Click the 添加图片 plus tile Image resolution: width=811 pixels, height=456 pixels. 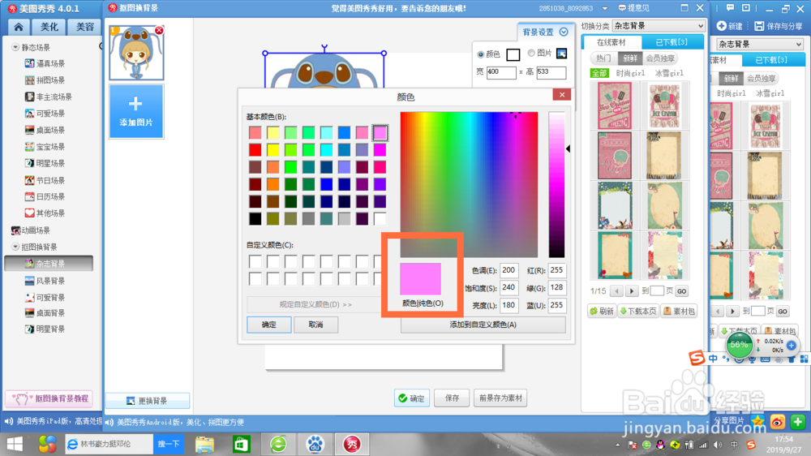136,111
